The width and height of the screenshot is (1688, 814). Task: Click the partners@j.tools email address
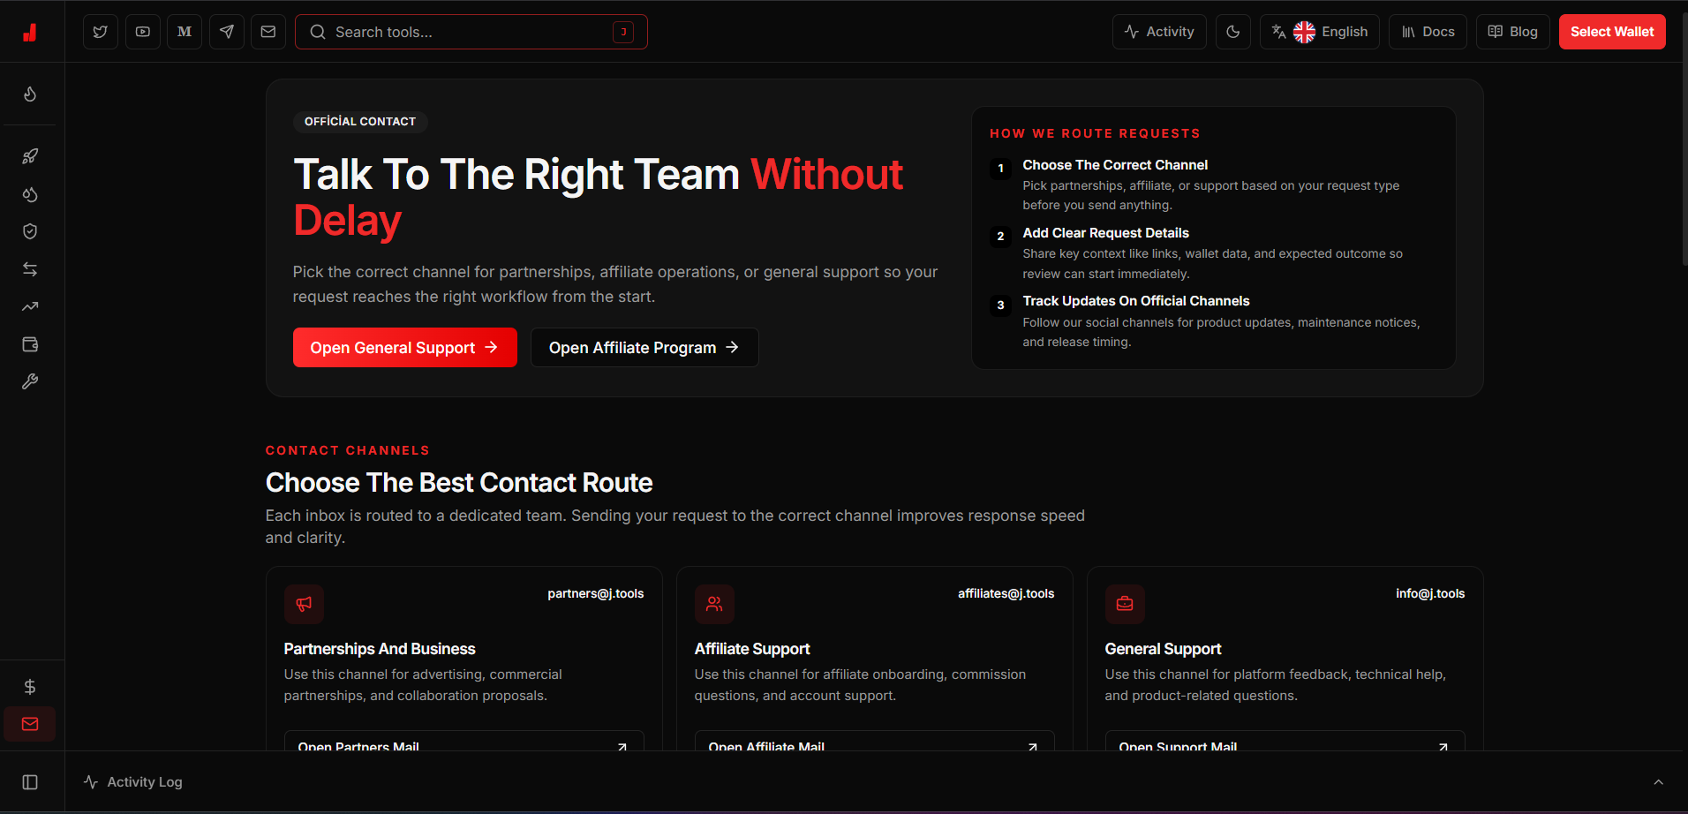(596, 593)
